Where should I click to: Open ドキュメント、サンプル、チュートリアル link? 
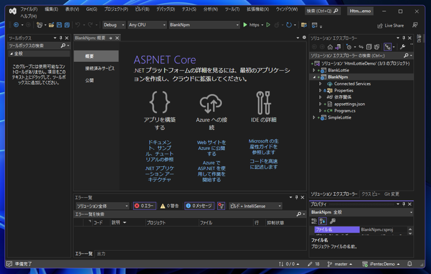(159, 151)
